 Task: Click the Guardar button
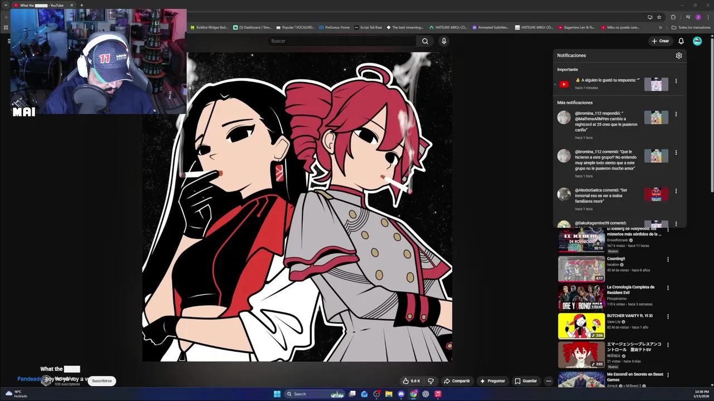(x=526, y=381)
